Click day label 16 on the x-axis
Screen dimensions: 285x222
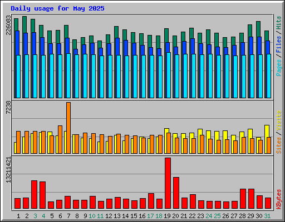(x=142, y=216)
